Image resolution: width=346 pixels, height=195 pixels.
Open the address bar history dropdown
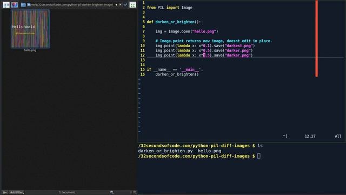pos(120,5)
